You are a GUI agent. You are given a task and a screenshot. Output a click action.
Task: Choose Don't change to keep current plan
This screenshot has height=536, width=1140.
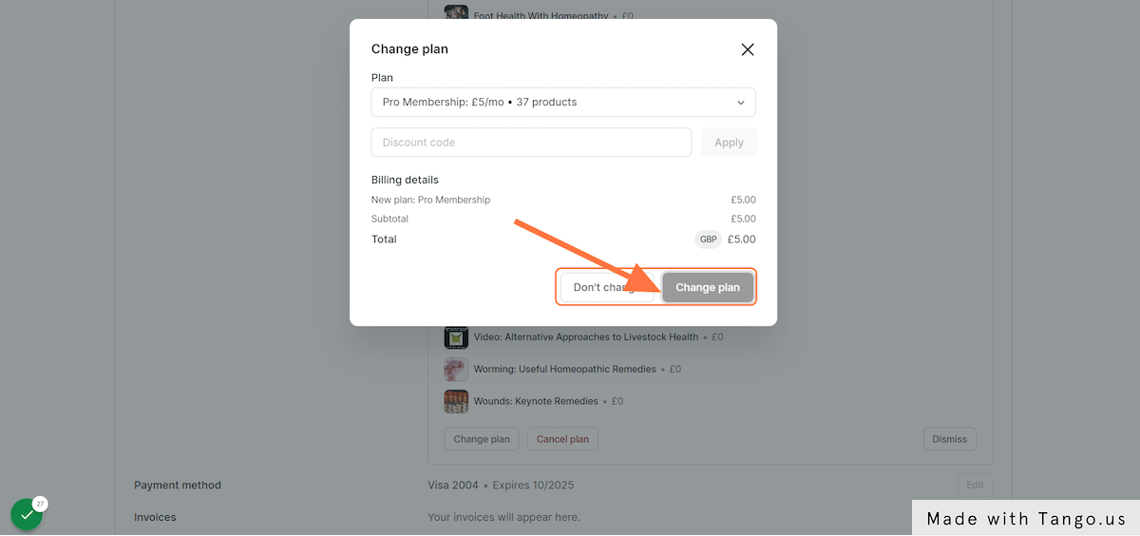tap(607, 287)
